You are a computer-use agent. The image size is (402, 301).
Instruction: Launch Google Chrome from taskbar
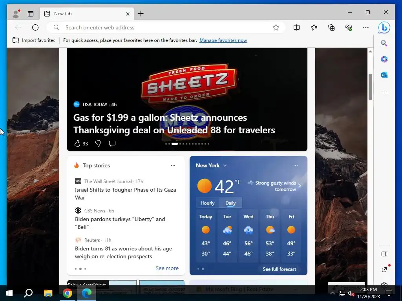(68, 293)
